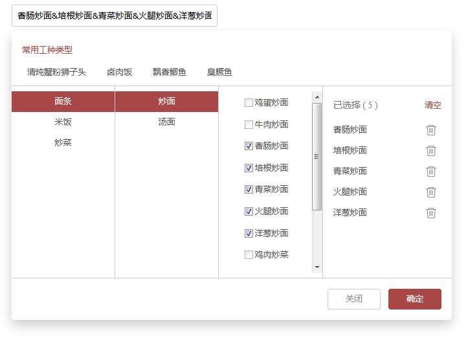The height and width of the screenshot is (338, 468).
Task: Open the 汤面 subcategory
Action: coord(166,122)
